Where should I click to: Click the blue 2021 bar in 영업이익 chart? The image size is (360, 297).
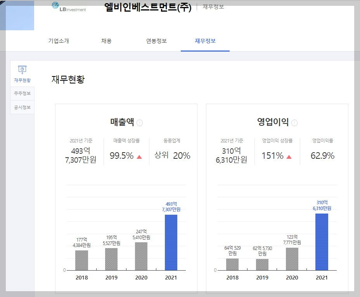pyautogui.click(x=322, y=242)
